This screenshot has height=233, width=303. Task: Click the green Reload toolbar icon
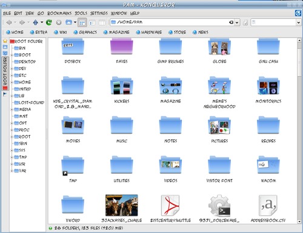click(x=49, y=22)
